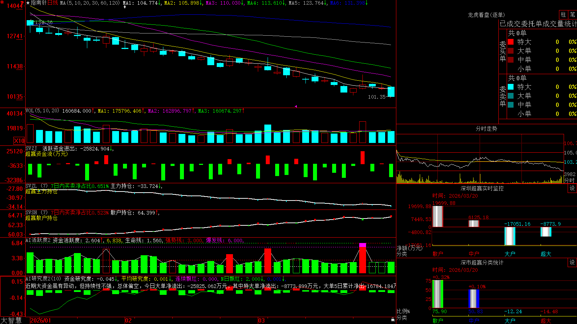
Task: Click the last cyan candlestick near 101.35
Action: click(391, 92)
